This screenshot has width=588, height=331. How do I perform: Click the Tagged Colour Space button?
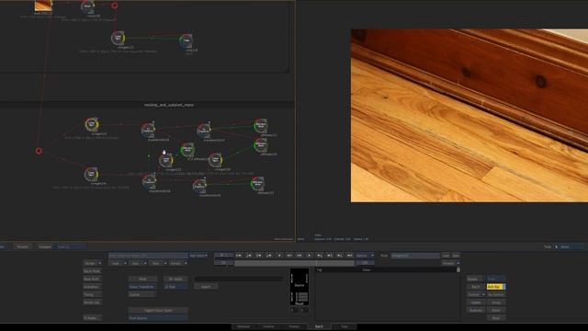point(158,311)
